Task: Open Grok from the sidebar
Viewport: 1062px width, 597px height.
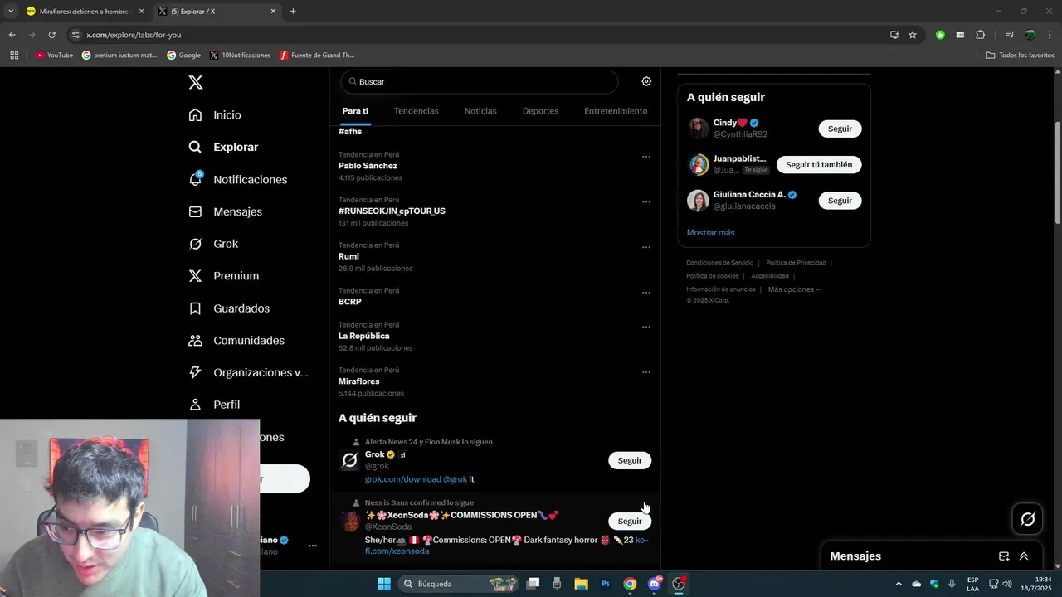Action: [x=213, y=244]
